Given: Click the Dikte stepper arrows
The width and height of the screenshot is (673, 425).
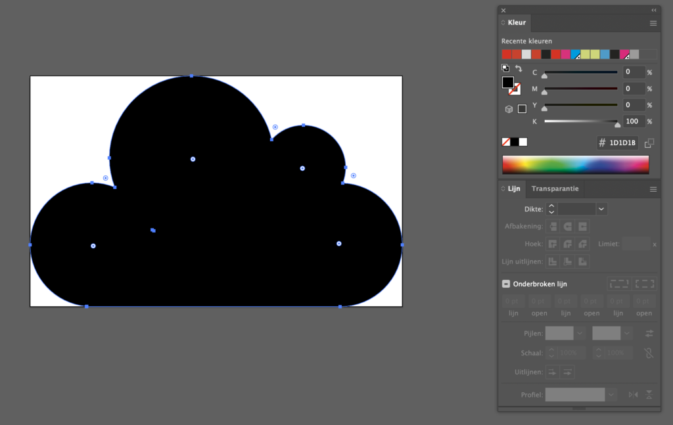Looking at the screenshot, I should coord(551,209).
